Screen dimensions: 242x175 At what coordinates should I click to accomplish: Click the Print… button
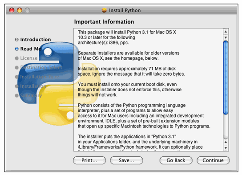[x=89, y=160]
